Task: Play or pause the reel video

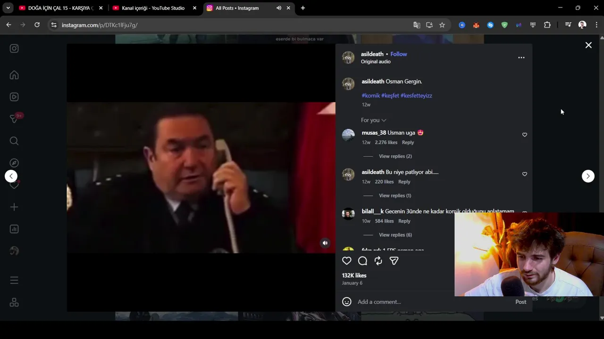Action: click(x=201, y=178)
